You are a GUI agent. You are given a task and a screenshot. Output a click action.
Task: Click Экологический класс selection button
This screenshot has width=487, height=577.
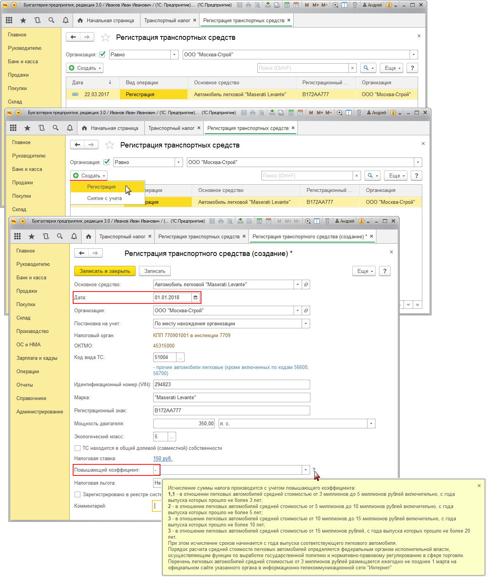[172, 436]
